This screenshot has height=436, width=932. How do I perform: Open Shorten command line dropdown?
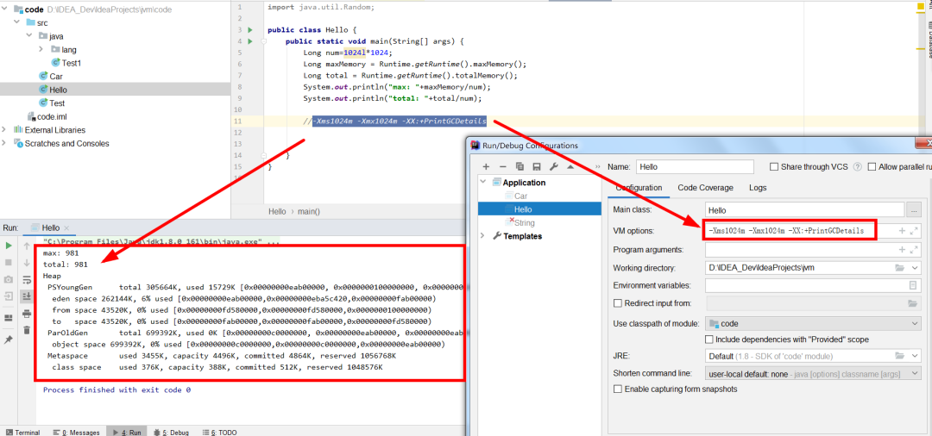(x=914, y=374)
